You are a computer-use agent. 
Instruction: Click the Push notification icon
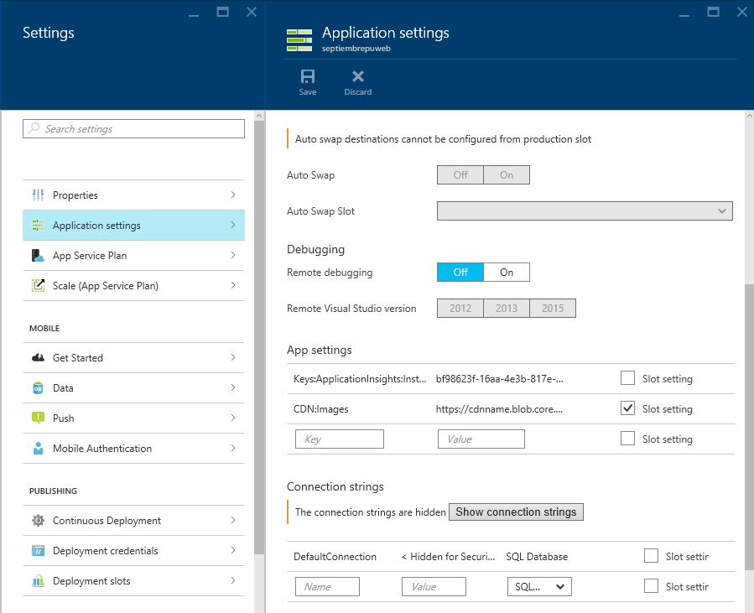(38, 418)
